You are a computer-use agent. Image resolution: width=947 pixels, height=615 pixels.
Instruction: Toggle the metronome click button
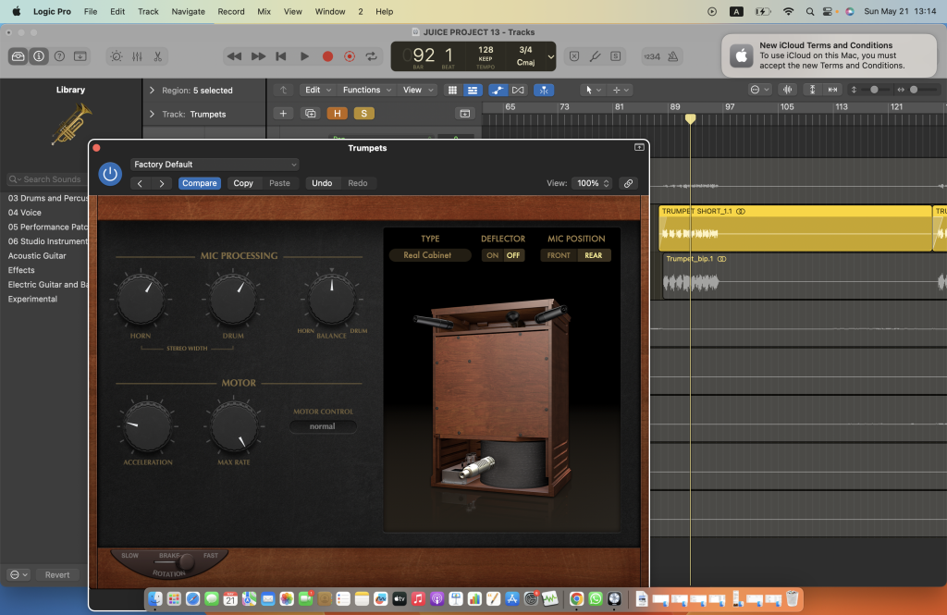673,56
